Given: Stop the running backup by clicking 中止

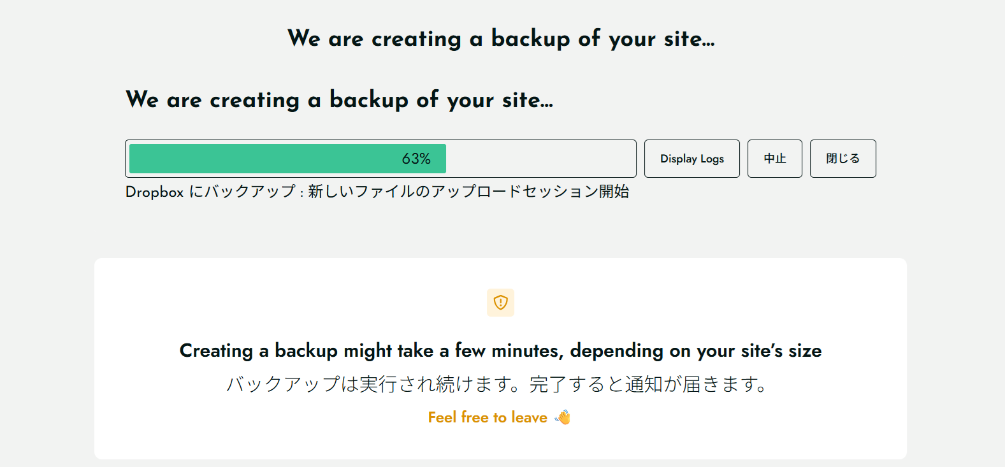Looking at the screenshot, I should pyautogui.click(x=774, y=158).
